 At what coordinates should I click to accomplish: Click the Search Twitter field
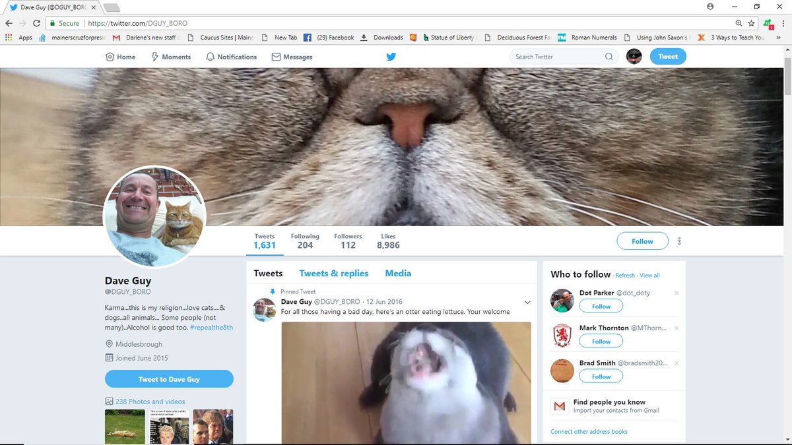(x=564, y=57)
